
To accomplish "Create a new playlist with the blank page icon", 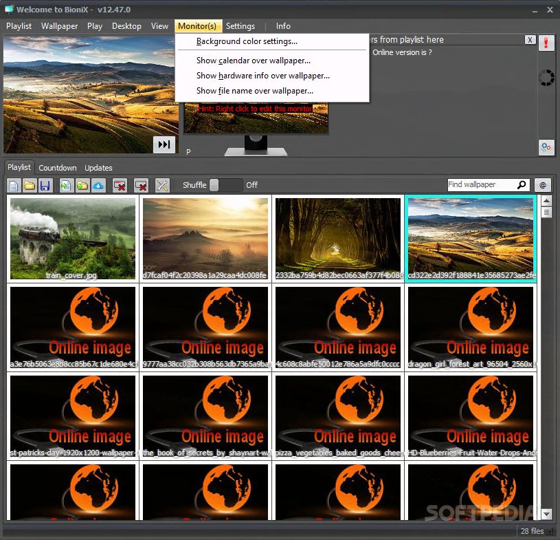I will coord(14,186).
